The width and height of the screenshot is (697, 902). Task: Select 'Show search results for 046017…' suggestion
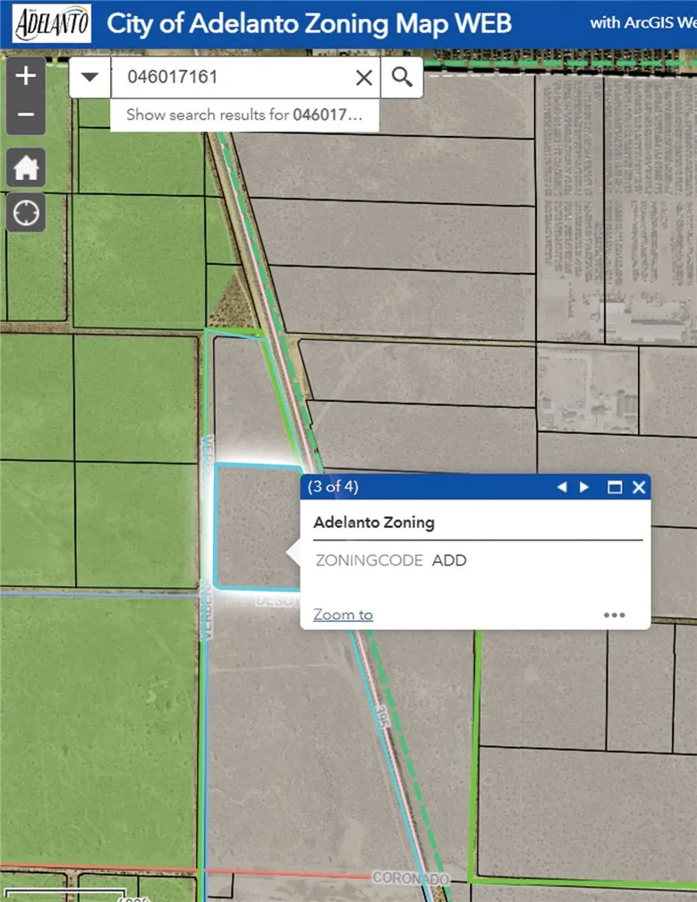[243, 115]
